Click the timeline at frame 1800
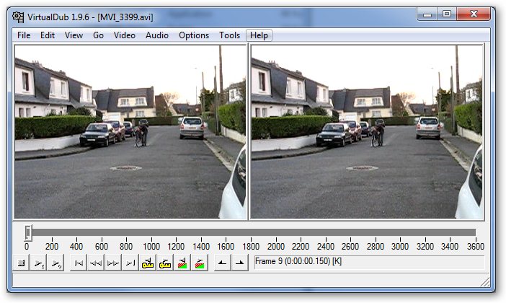 tap(251, 232)
